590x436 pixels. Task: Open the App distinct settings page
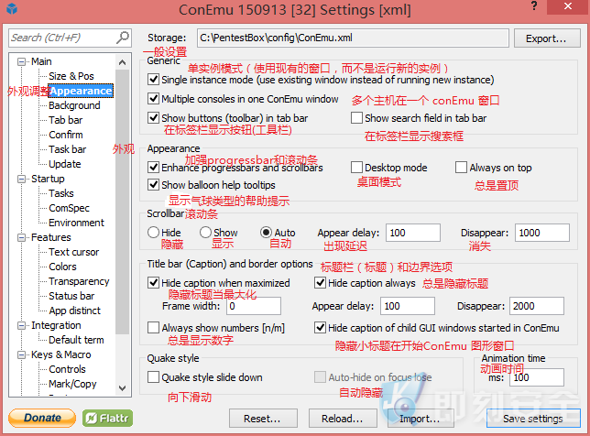point(75,311)
